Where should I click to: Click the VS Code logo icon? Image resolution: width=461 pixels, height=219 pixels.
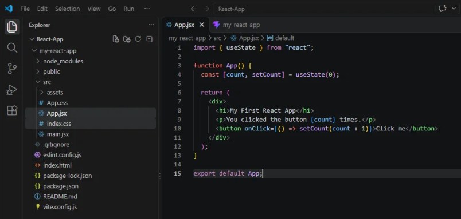tap(9, 9)
